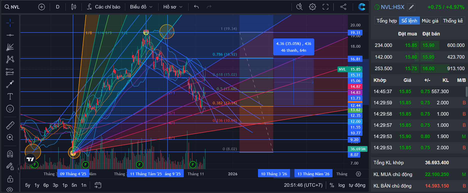Open time axis settings icon
Screen dimensions: 468x193
point(358,174)
